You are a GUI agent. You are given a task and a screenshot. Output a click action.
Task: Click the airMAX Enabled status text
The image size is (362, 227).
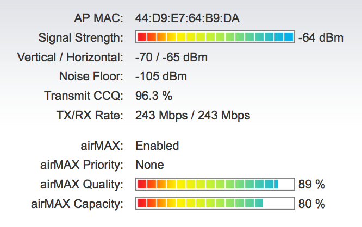point(157,146)
